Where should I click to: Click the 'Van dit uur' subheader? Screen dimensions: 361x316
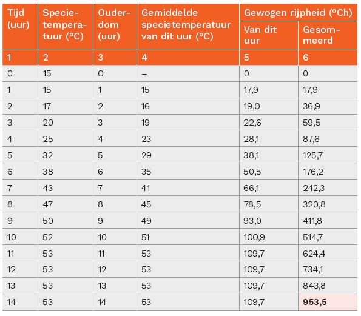coord(269,35)
